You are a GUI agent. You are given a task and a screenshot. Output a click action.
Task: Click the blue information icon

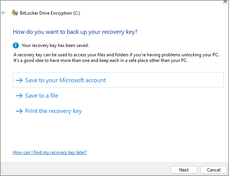pos(16,45)
